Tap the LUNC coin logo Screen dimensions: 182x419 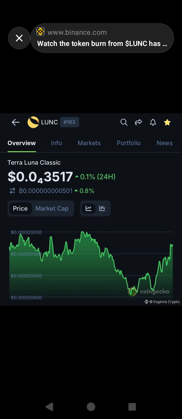click(33, 122)
